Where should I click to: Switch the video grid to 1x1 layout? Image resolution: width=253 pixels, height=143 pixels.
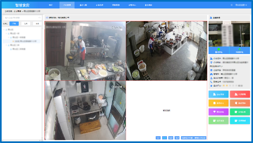pyautogui.click(x=158, y=138)
